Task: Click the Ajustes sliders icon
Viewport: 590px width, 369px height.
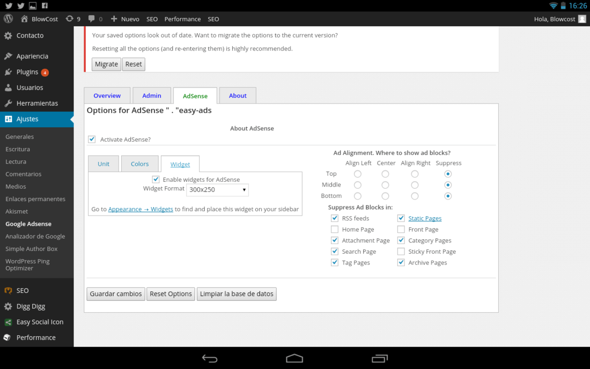Action: pyautogui.click(x=8, y=119)
